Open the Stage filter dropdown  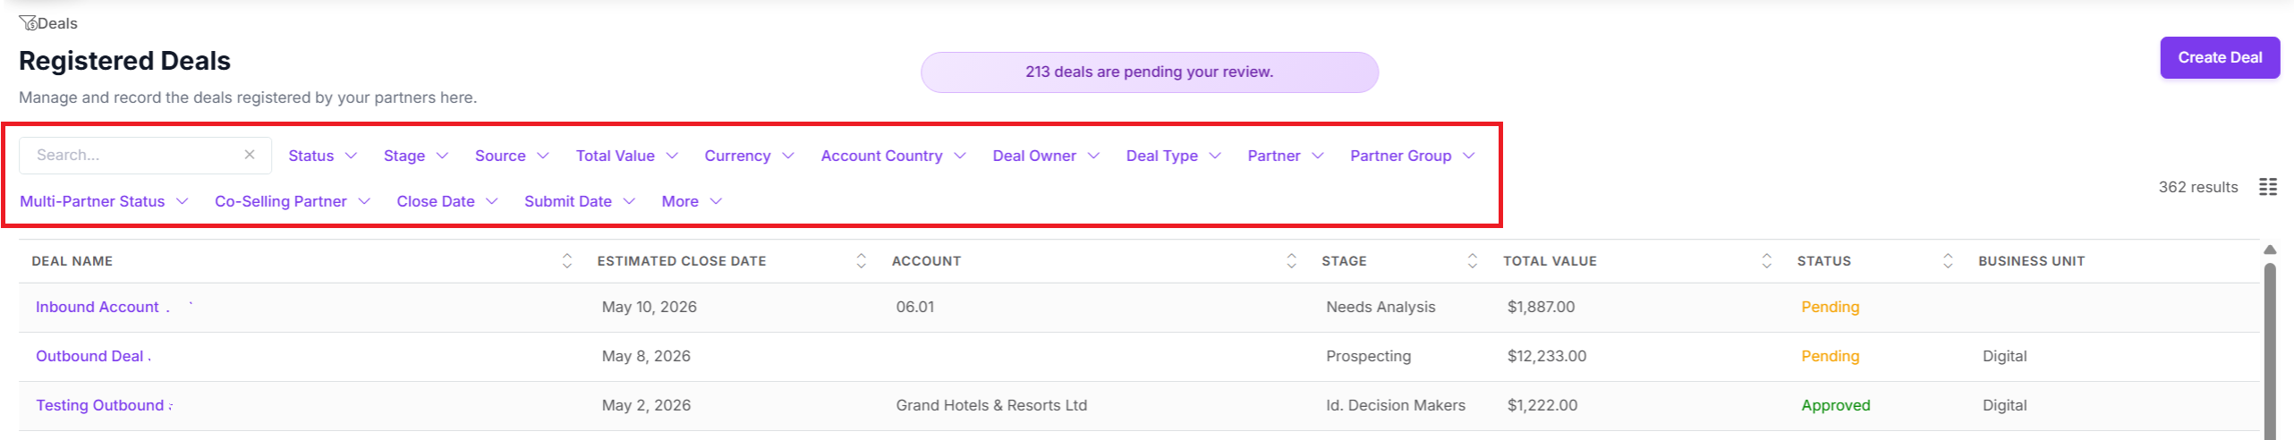click(415, 156)
